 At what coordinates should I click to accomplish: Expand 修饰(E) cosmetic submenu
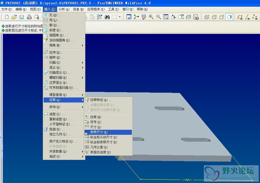coord(64,107)
